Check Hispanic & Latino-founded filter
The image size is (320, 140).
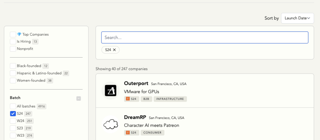(x=13, y=73)
